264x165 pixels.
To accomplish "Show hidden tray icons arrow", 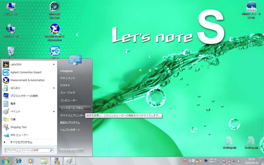I will tap(219, 161).
